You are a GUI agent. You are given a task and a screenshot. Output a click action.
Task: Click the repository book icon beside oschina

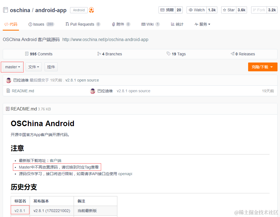click(5, 10)
